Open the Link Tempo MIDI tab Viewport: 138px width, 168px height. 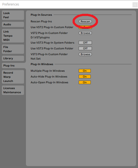(x=13, y=36)
